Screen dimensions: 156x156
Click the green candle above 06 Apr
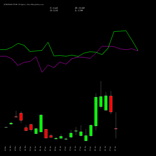41,124
